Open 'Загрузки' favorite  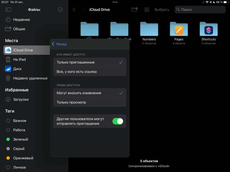[21, 99]
